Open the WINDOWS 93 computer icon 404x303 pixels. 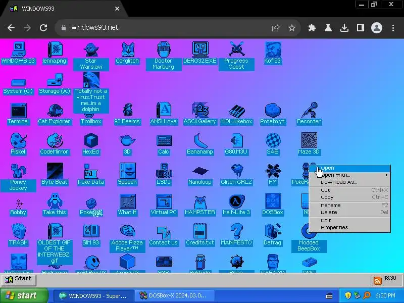pyautogui.click(x=18, y=49)
